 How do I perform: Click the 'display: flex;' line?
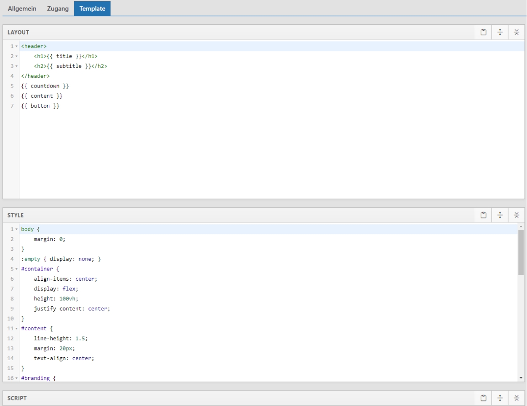point(56,289)
